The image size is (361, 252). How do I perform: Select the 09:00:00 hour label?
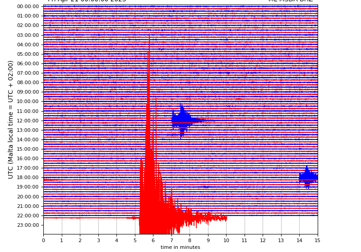pyautogui.click(x=28, y=92)
